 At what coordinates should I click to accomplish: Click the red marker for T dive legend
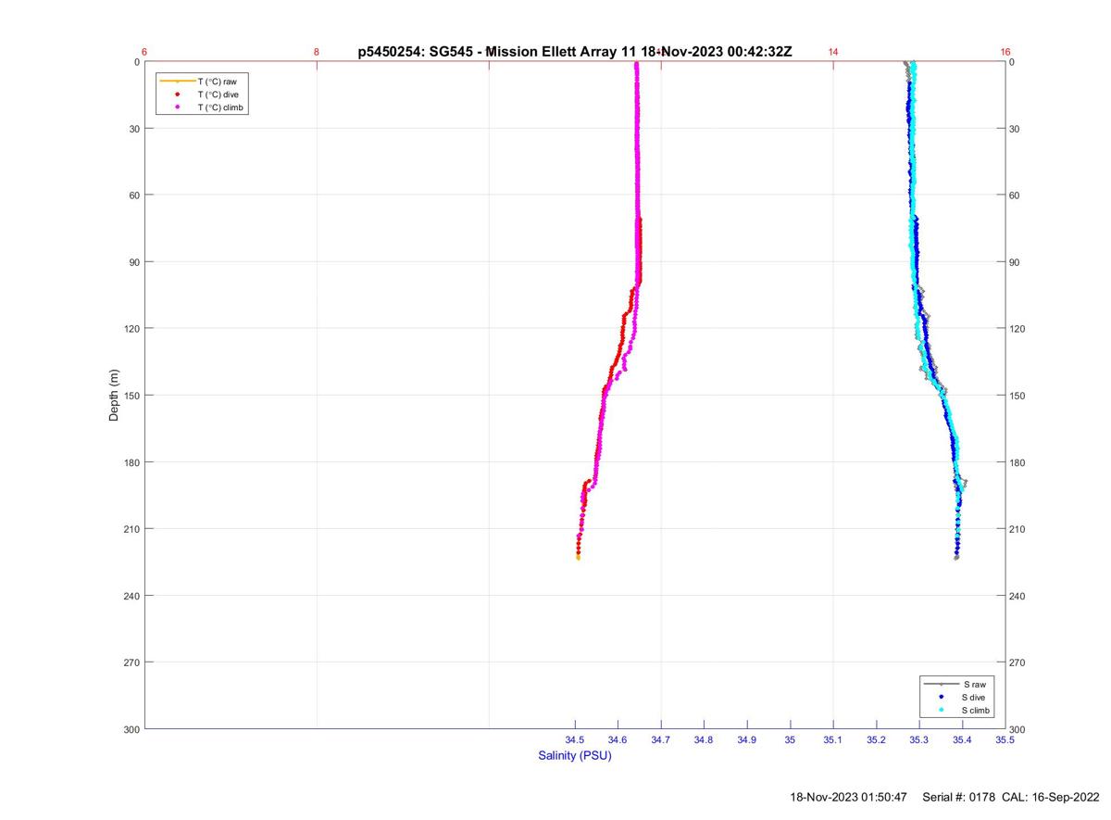point(177,95)
